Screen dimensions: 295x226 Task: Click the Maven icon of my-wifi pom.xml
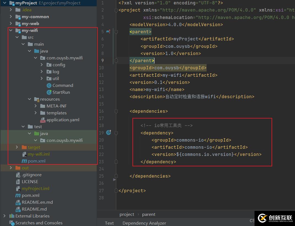24,161
